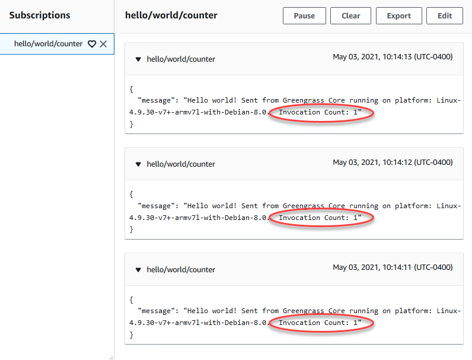Click the 10:14:13 timestamp on first message
The width and height of the screenshot is (472, 360).
393,58
